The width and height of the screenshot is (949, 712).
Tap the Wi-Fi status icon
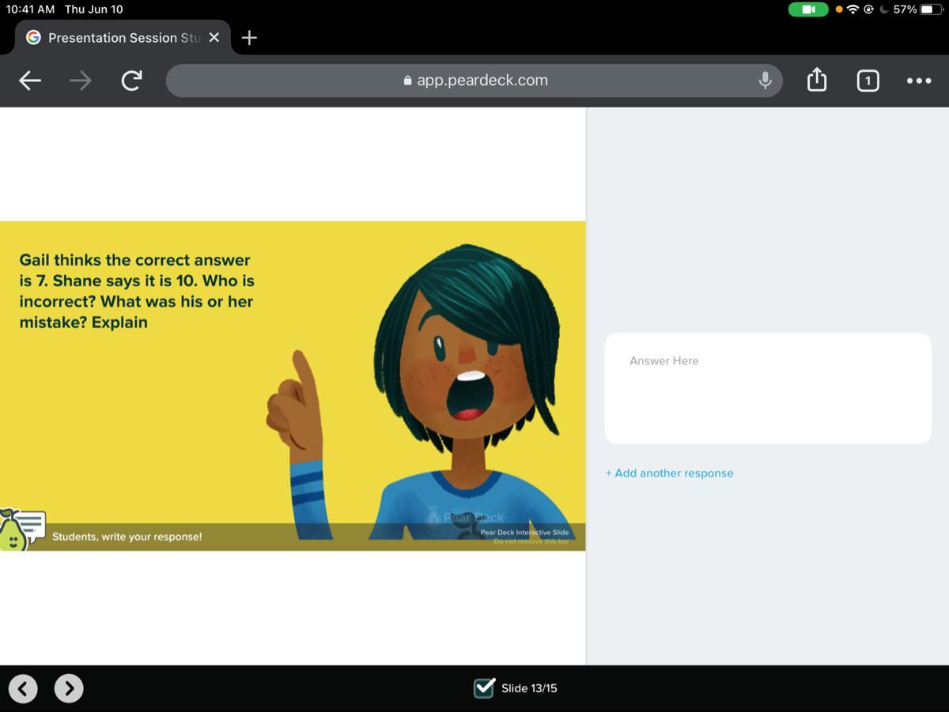point(853,9)
